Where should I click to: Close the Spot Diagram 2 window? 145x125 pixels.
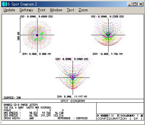point(140,4)
